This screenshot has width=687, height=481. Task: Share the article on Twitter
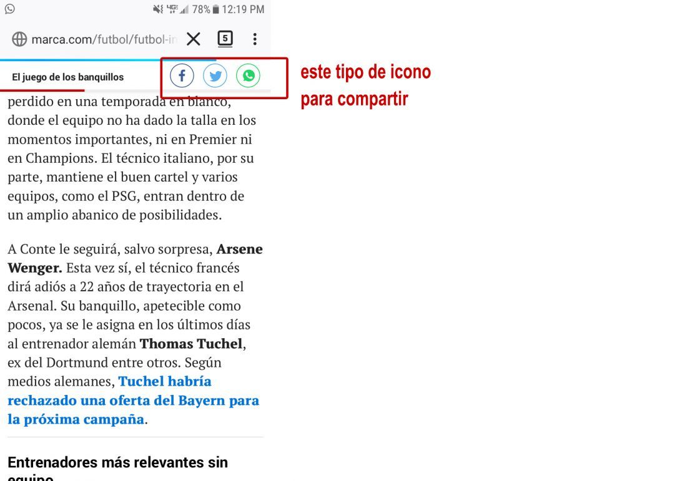point(215,75)
